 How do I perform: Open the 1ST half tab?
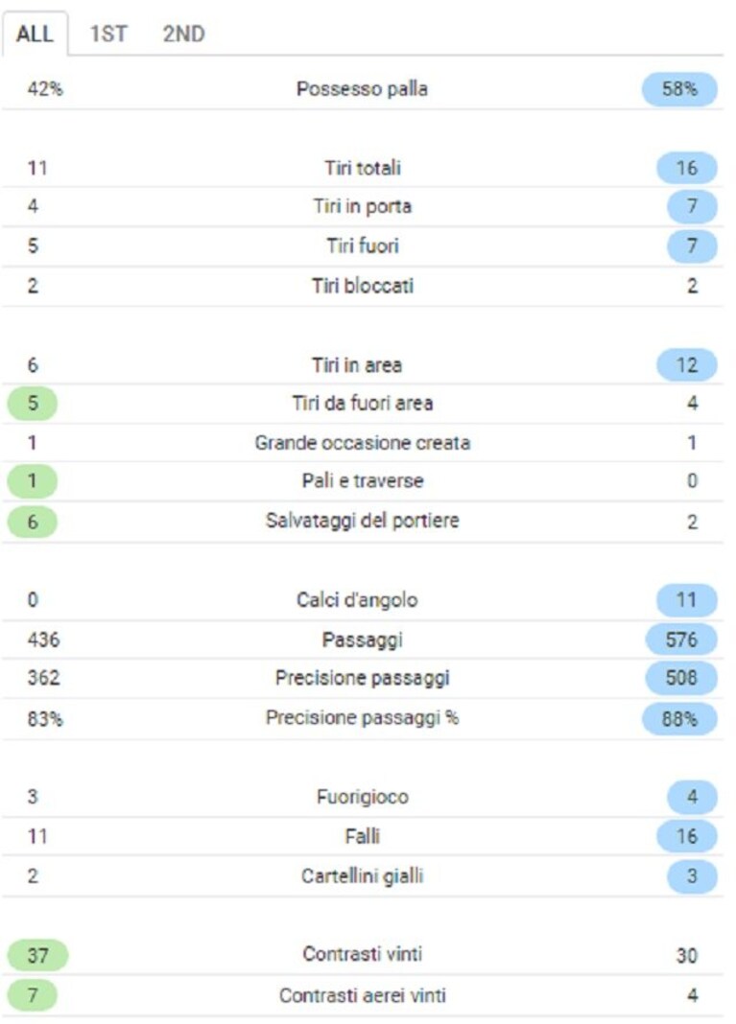(107, 34)
